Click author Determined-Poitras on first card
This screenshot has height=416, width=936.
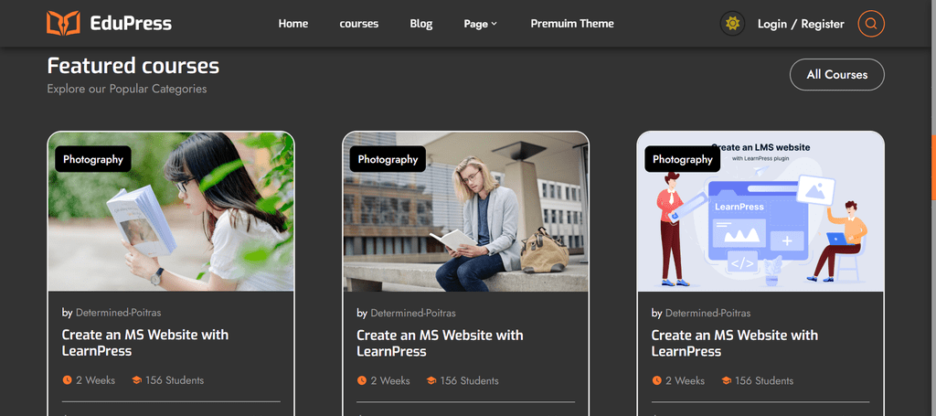coord(118,312)
